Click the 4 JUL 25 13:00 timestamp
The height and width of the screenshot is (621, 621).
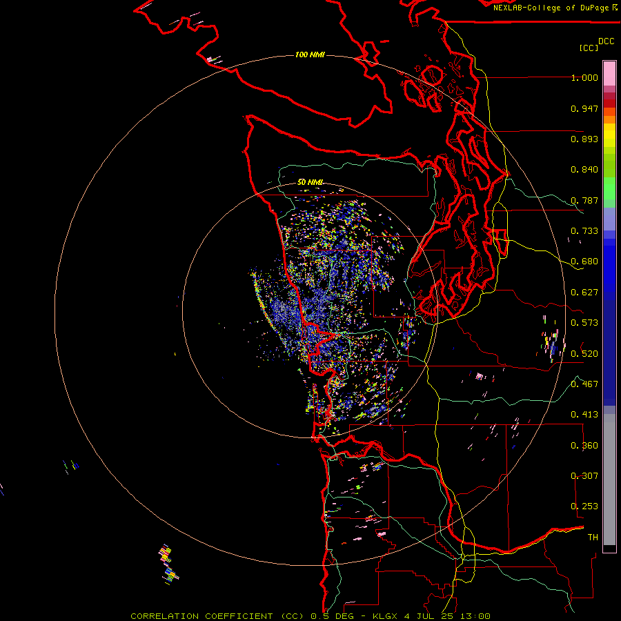447,616
